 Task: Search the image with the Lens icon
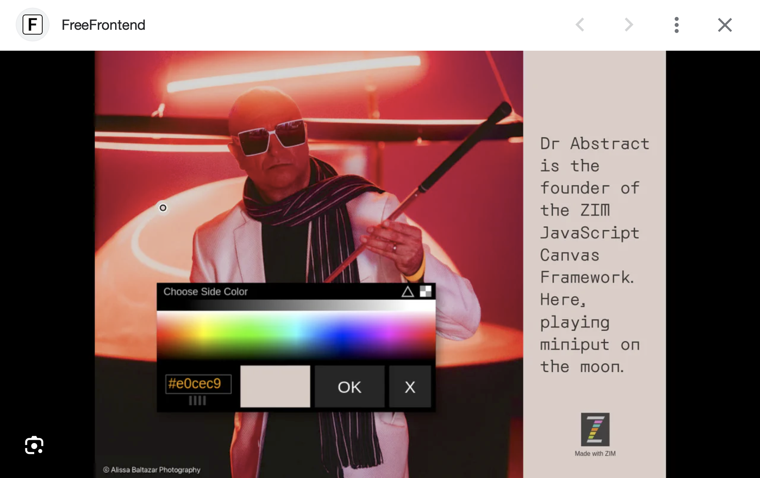(x=34, y=445)
